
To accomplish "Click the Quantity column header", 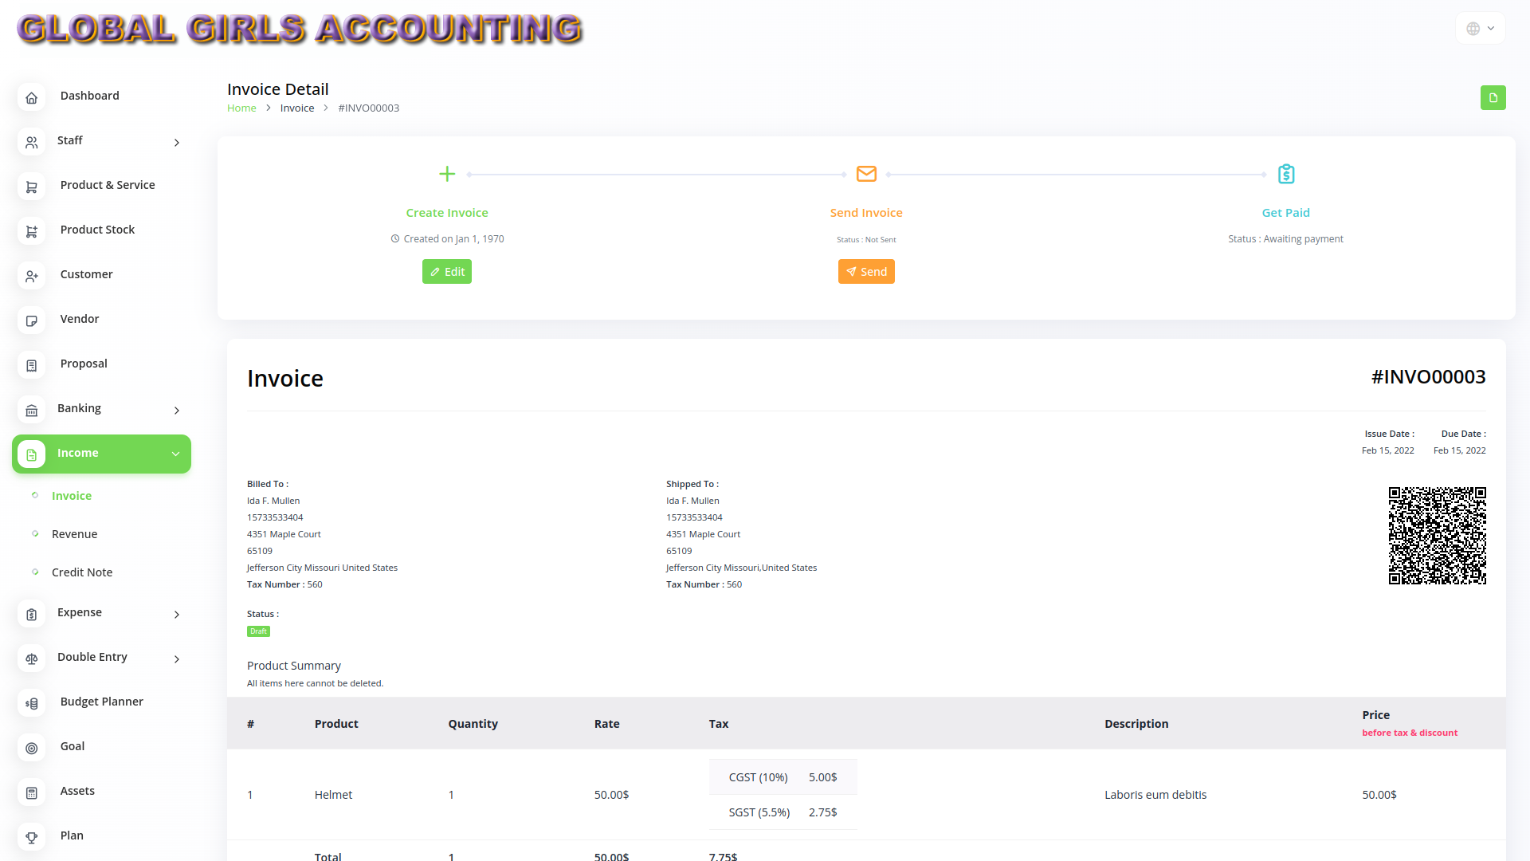I will [473, 724].
